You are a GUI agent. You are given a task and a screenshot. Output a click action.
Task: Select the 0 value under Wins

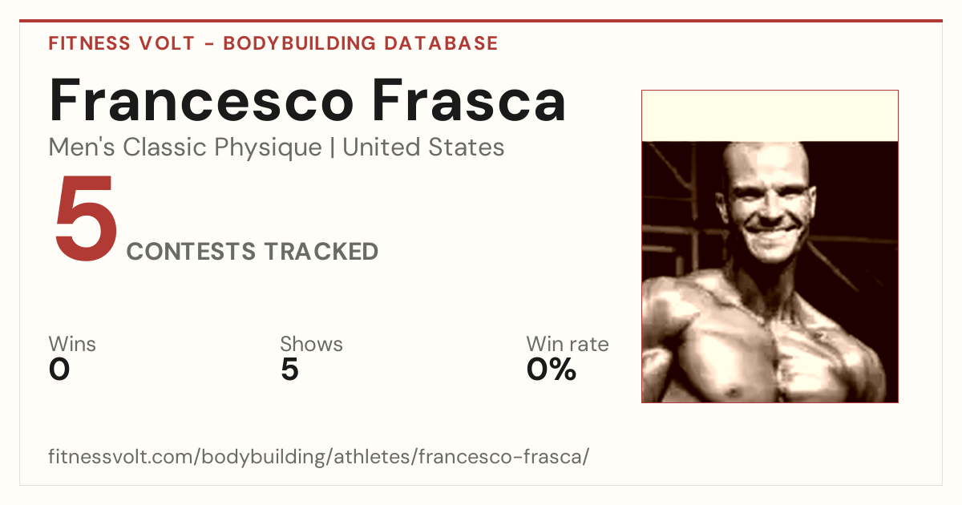pos(59,370)
